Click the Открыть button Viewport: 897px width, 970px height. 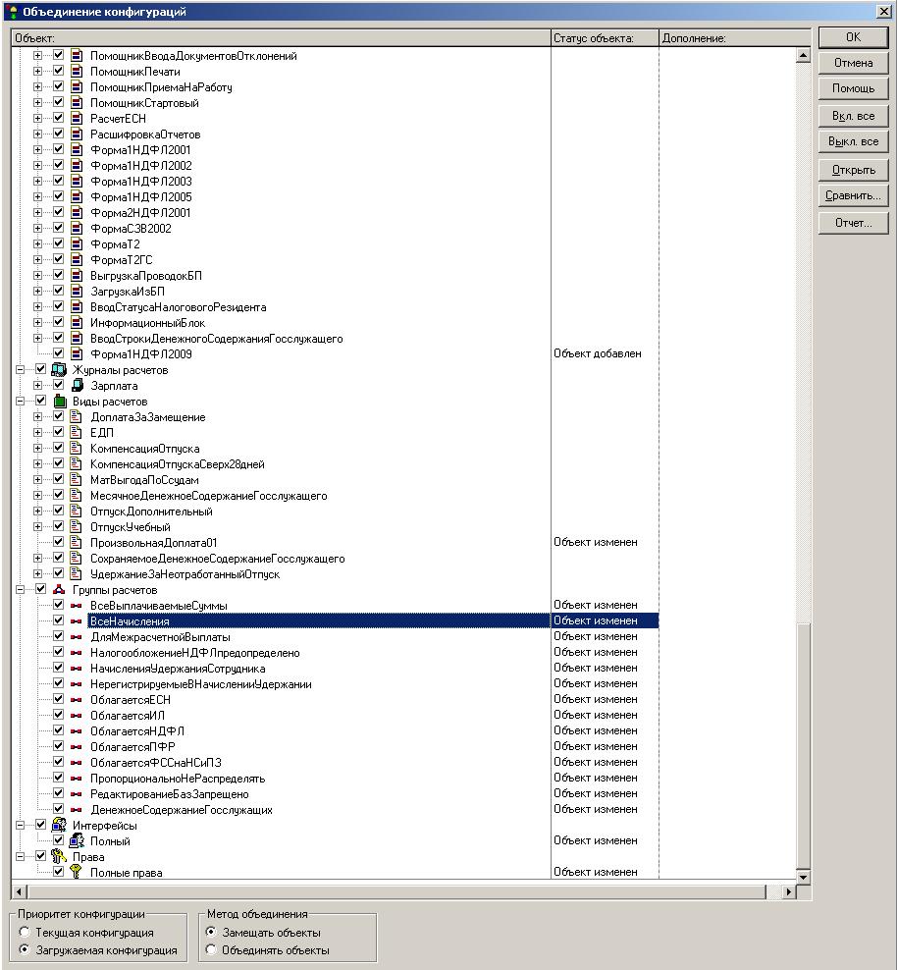point(853,170)
